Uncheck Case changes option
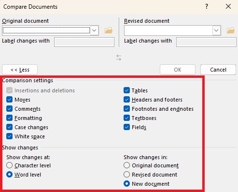This screenshot has width=238, height=192. coord(10,127)
